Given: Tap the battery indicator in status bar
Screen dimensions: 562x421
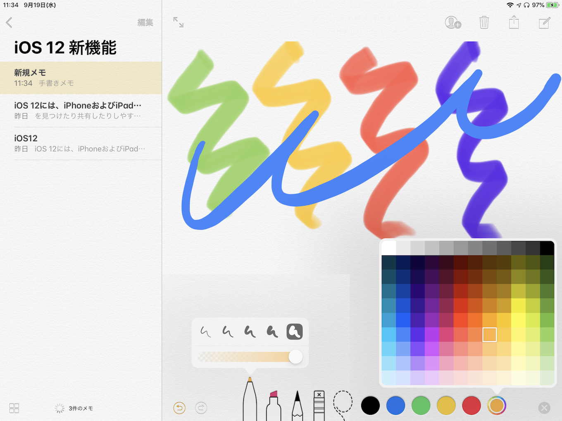Looking at the screenshot, I should [x=552, y=5].
